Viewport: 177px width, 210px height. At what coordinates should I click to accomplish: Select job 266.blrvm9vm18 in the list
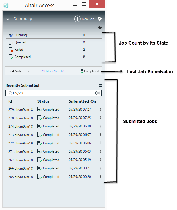pos(21,168)
